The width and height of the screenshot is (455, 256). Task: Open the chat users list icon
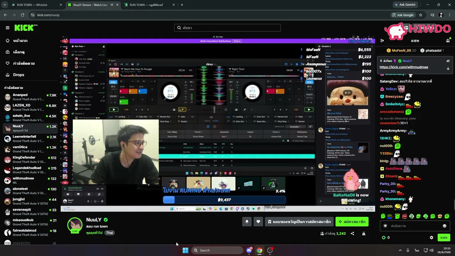click(x=448, y=41)
